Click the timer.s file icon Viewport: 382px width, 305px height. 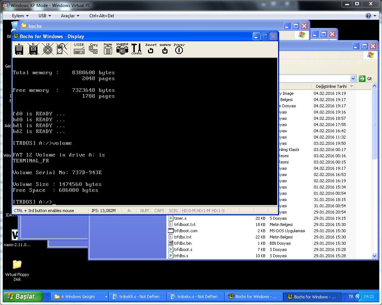(171, 218)
